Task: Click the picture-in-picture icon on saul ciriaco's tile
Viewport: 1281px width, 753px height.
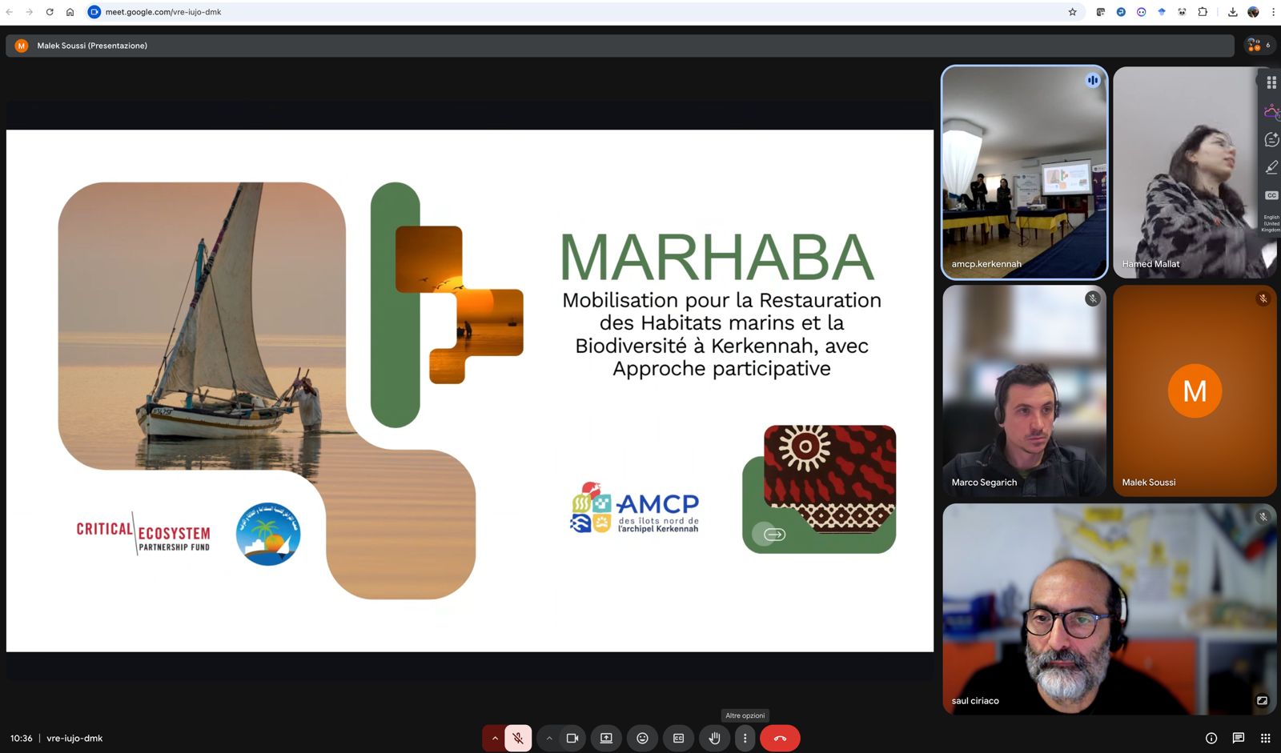Action: tap(1262, 700)
